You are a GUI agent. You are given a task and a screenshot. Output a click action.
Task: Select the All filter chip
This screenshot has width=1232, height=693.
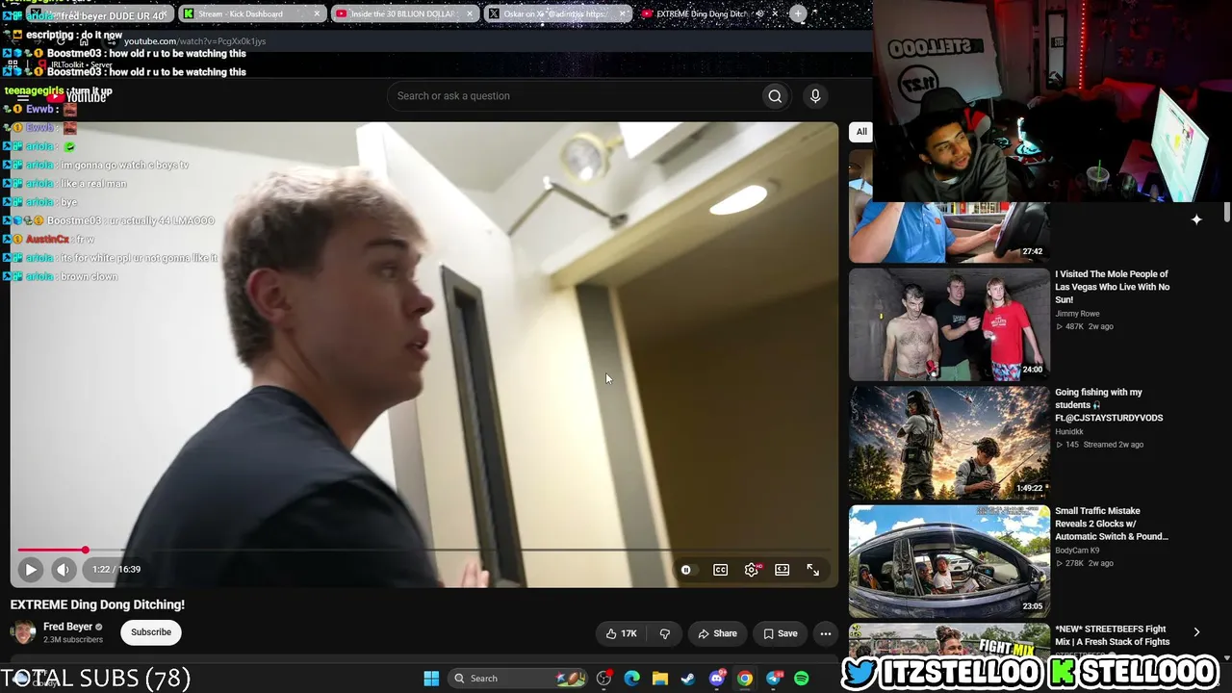point(861,132)
